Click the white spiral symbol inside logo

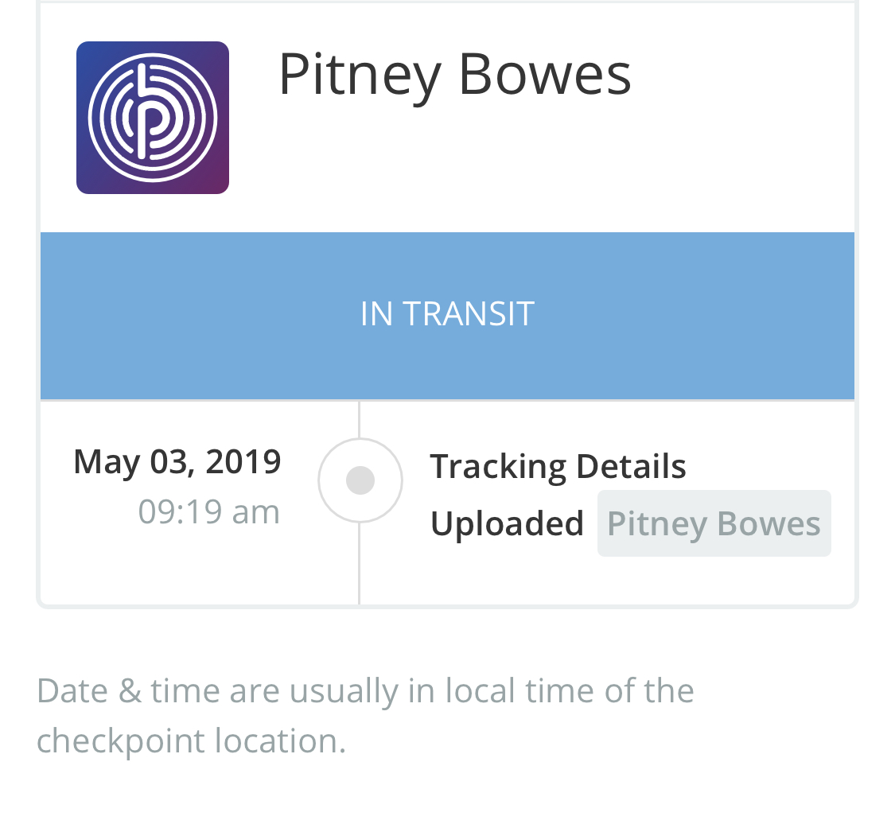(x=153, y=118)
